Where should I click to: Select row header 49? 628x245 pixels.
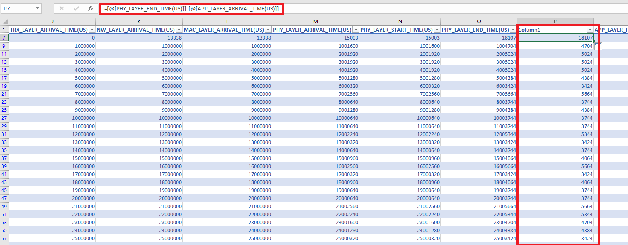(x=4, y=206)
